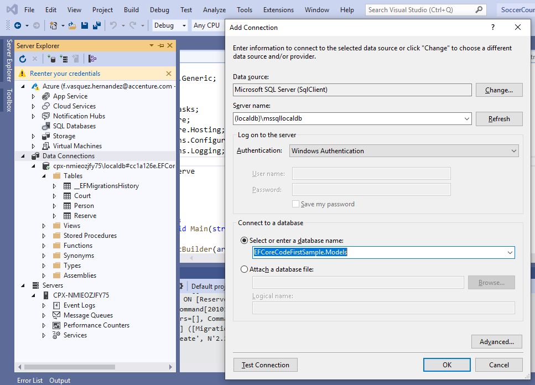The width and height of the screenshot is (535, 385).
Task: Collapse the Tables folder
Action: [x=44, y=176]
